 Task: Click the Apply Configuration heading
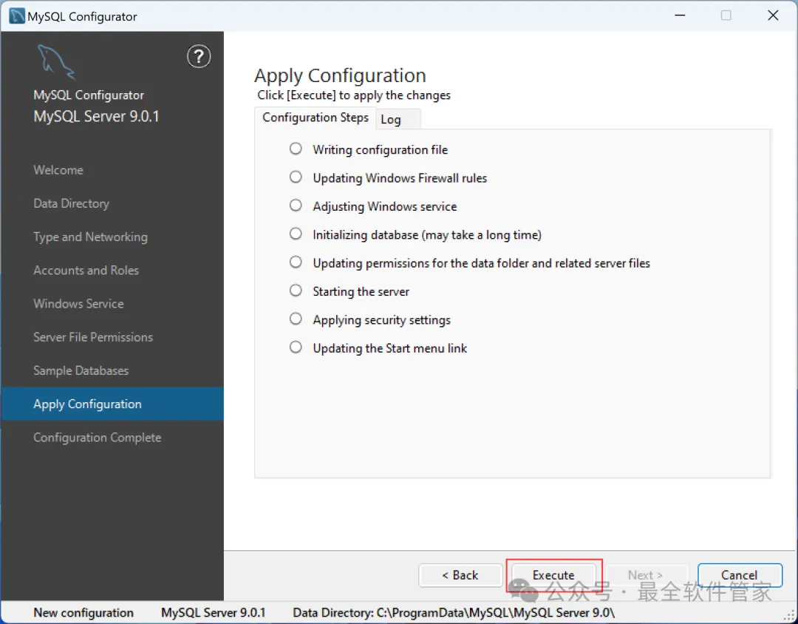pyautogui.click(x=340, y=75)
